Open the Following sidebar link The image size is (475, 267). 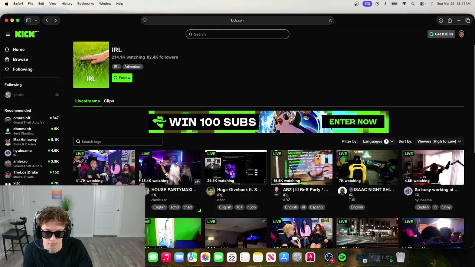click(x=23, y=69)
